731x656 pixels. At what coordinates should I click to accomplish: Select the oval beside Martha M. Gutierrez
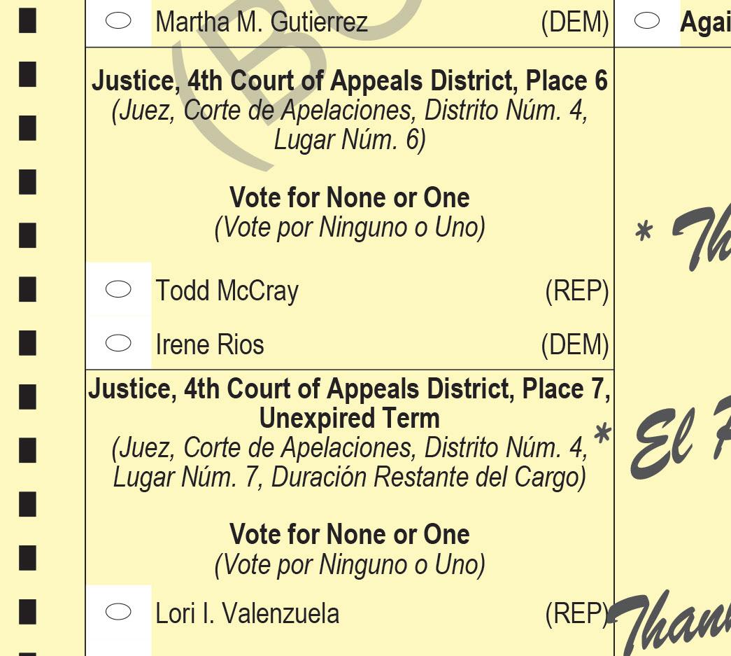118,20
